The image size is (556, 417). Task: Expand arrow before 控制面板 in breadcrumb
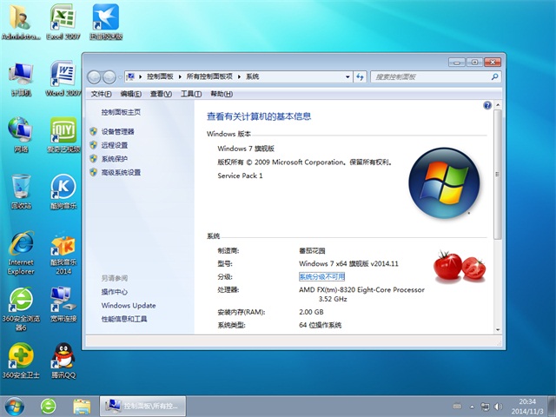click(141, 76)
